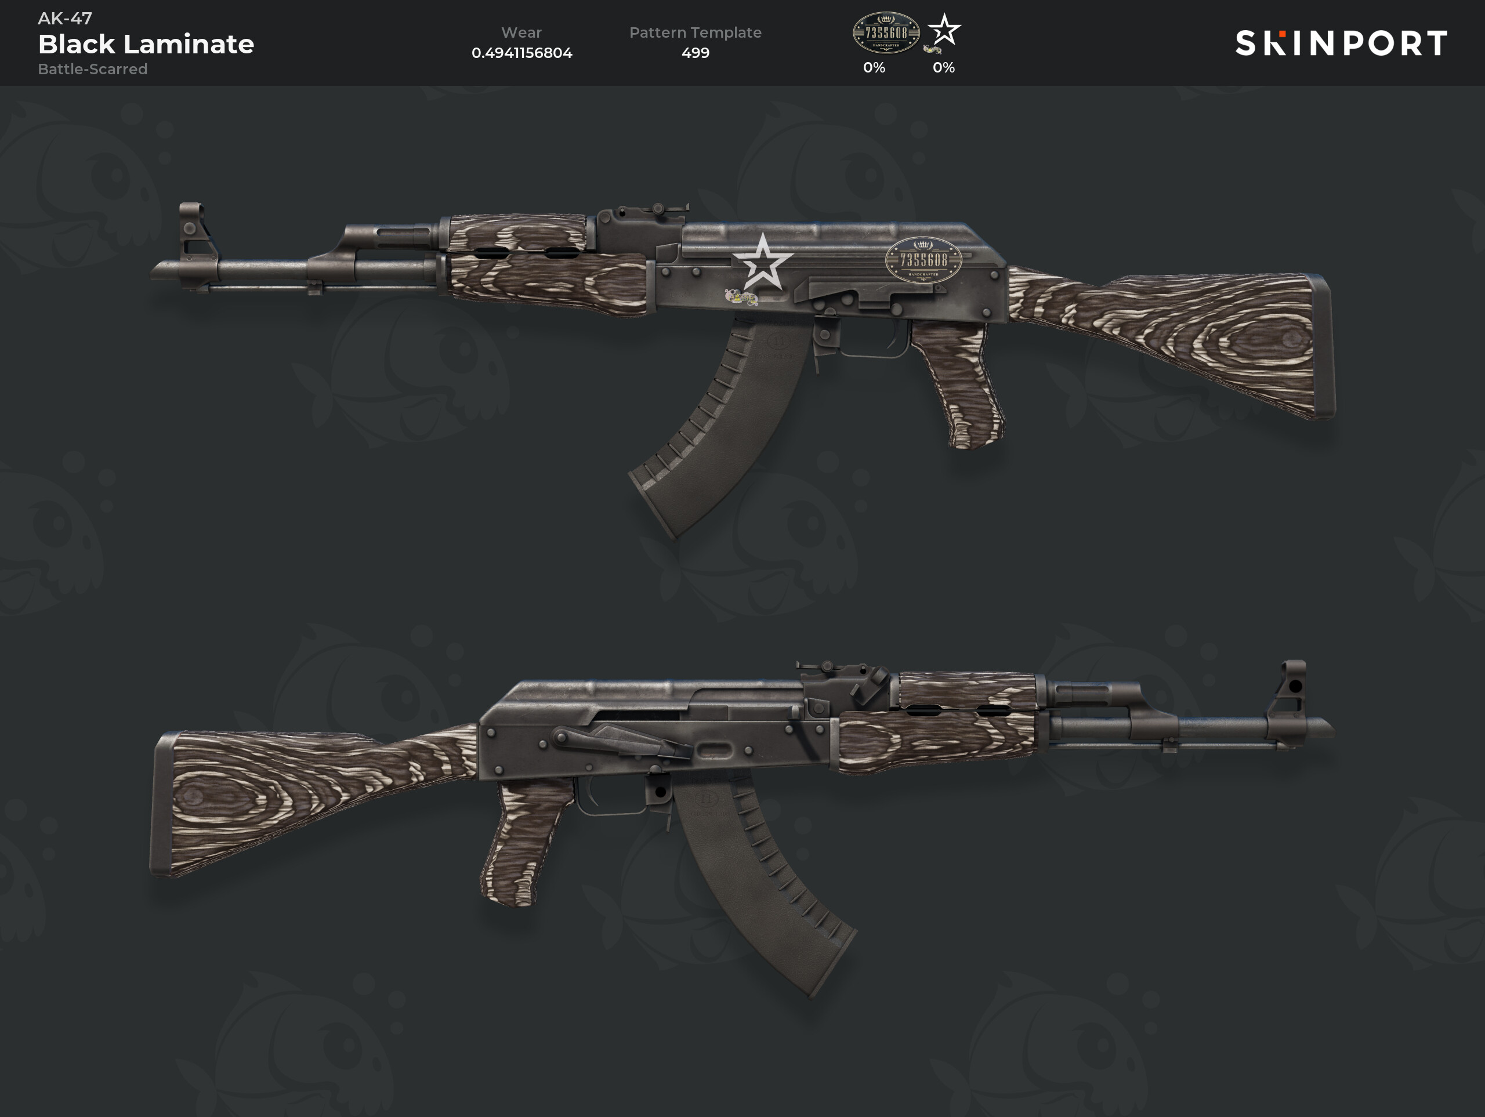Select the 7355608 oval sticker on the rifle receiver

(x=923, y=260)
